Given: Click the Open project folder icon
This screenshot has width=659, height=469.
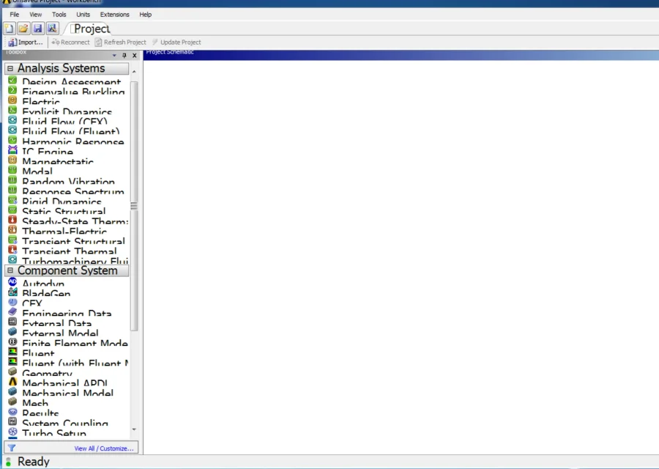Looking at the screenshot, I should 23,29.
